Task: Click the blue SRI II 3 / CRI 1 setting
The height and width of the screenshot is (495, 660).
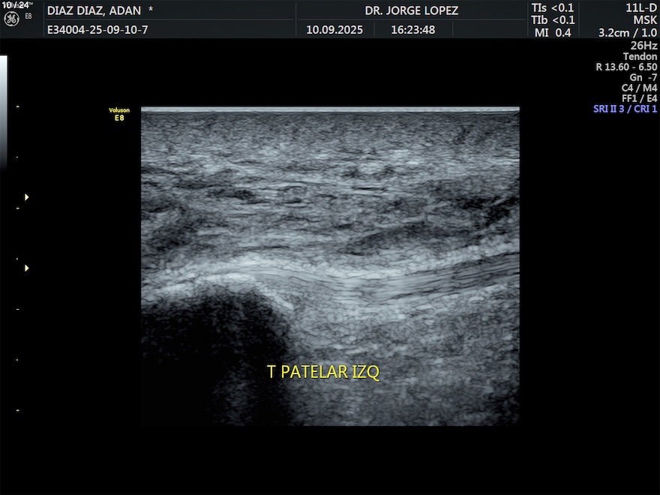Action: pos(625,109)
